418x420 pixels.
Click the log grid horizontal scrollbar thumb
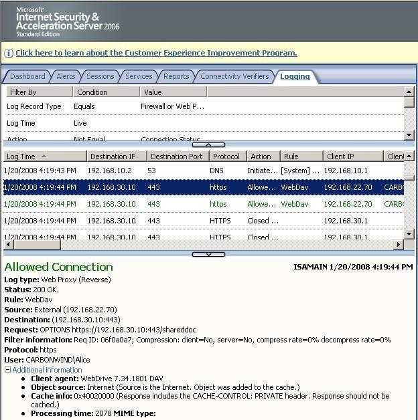[x=37, y=245]
